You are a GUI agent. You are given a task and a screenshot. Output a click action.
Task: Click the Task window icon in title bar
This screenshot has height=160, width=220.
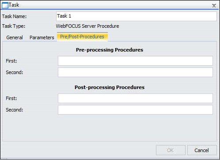(x=5, y=5)
